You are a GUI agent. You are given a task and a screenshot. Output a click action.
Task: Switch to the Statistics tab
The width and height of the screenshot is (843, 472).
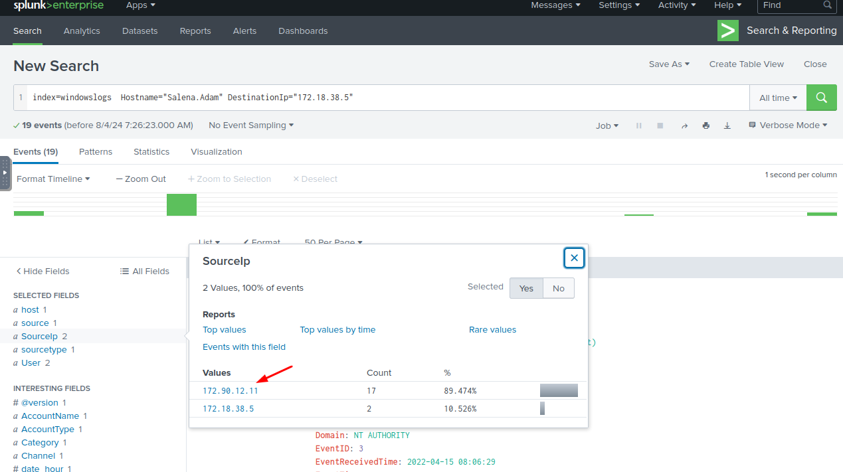tap(151, 152)
